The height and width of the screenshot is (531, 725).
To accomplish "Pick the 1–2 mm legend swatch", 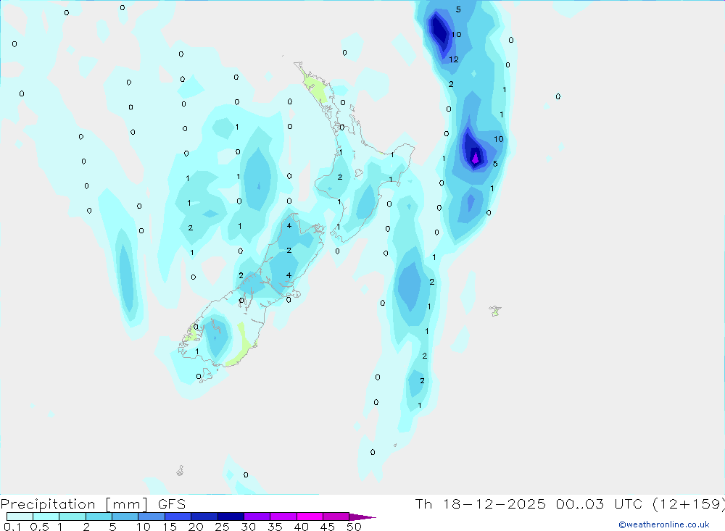I will click(72, 517).
